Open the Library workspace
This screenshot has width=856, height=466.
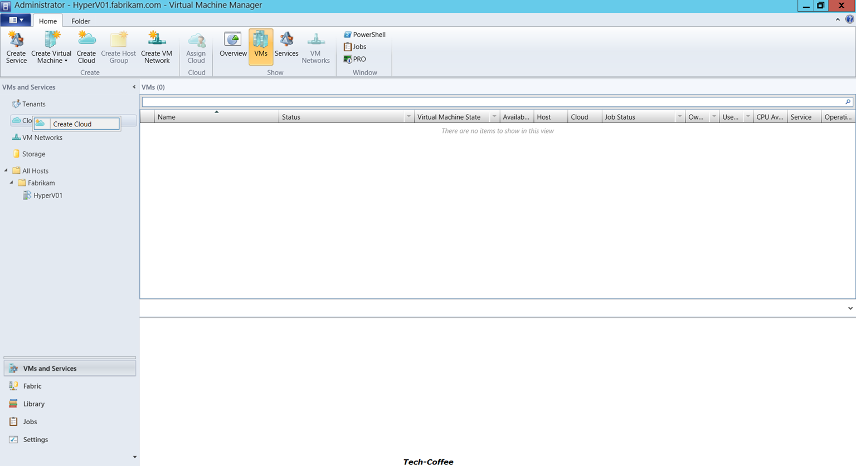tap(70, 404)
